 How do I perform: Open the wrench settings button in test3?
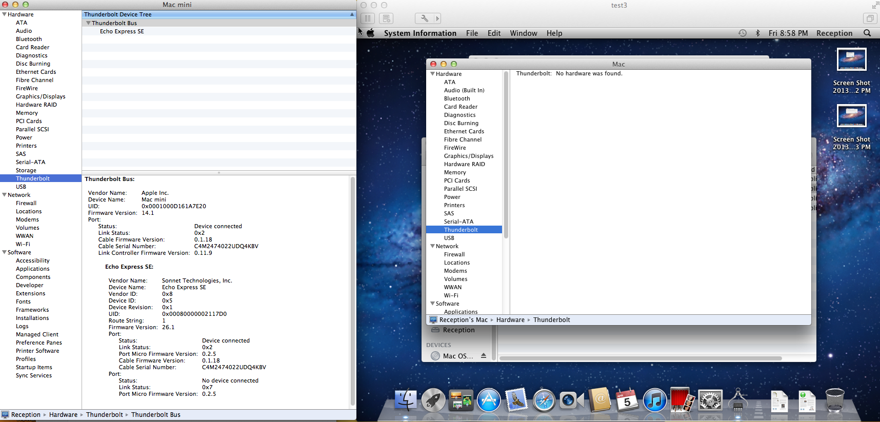coord(425,18)
